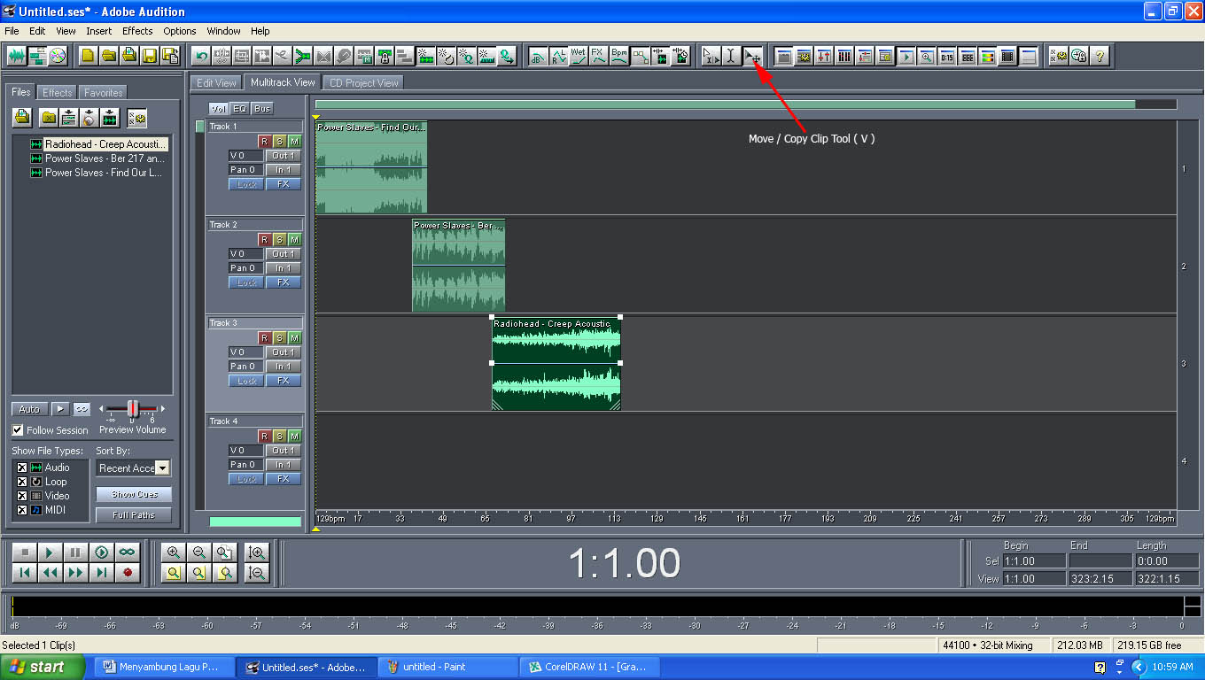Viewport: 1205px width, 680px height.
Task: Open the Insert menu
Action: pos(99,31)
